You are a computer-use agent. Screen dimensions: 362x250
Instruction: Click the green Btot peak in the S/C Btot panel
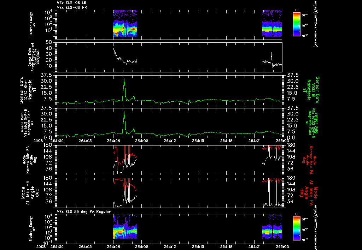click(x=124, y=90)
